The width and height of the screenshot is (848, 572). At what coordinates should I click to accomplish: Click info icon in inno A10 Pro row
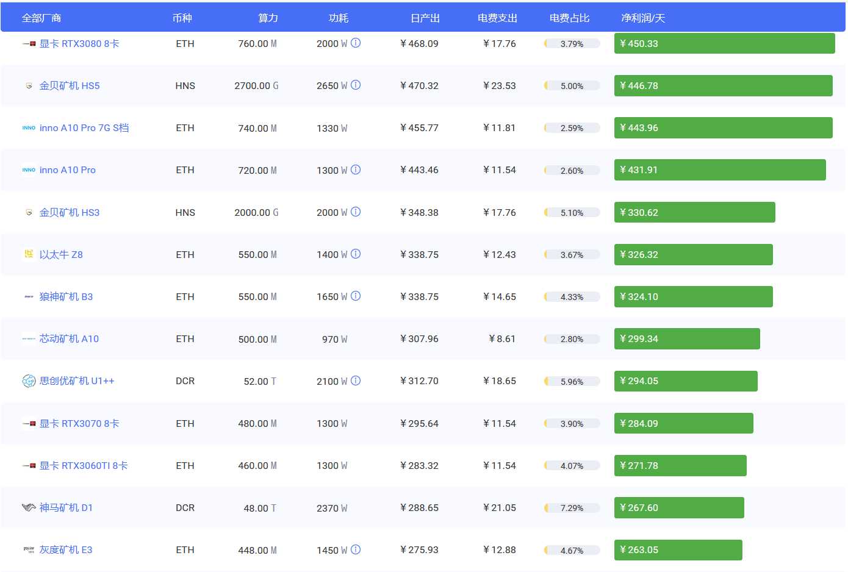coord(356,170)
